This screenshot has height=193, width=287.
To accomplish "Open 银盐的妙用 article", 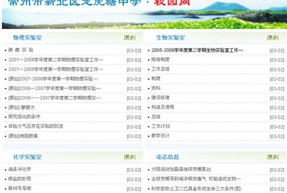I will [x=20, y=178].
